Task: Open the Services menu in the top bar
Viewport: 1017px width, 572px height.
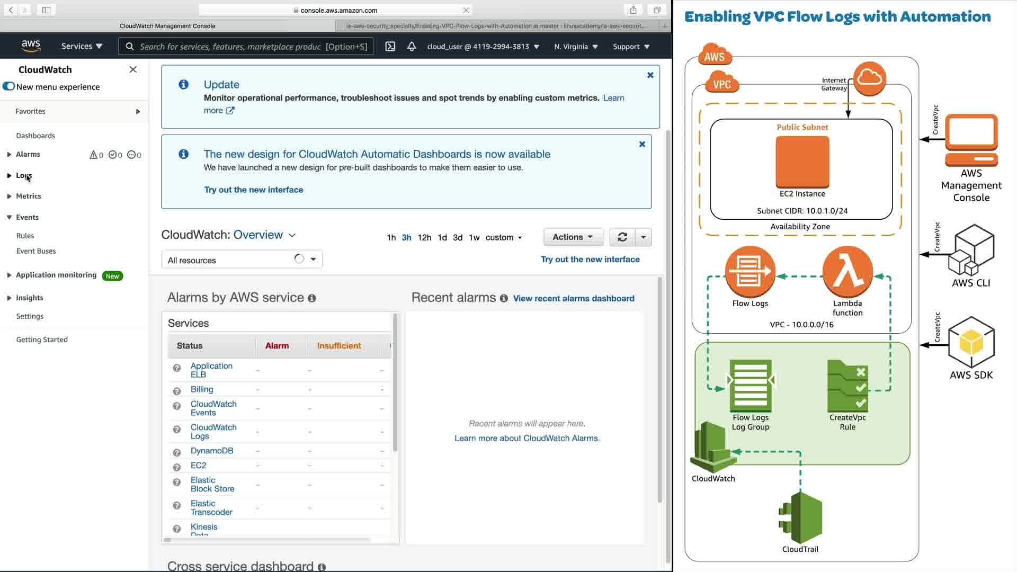Action: click(82, 47)
